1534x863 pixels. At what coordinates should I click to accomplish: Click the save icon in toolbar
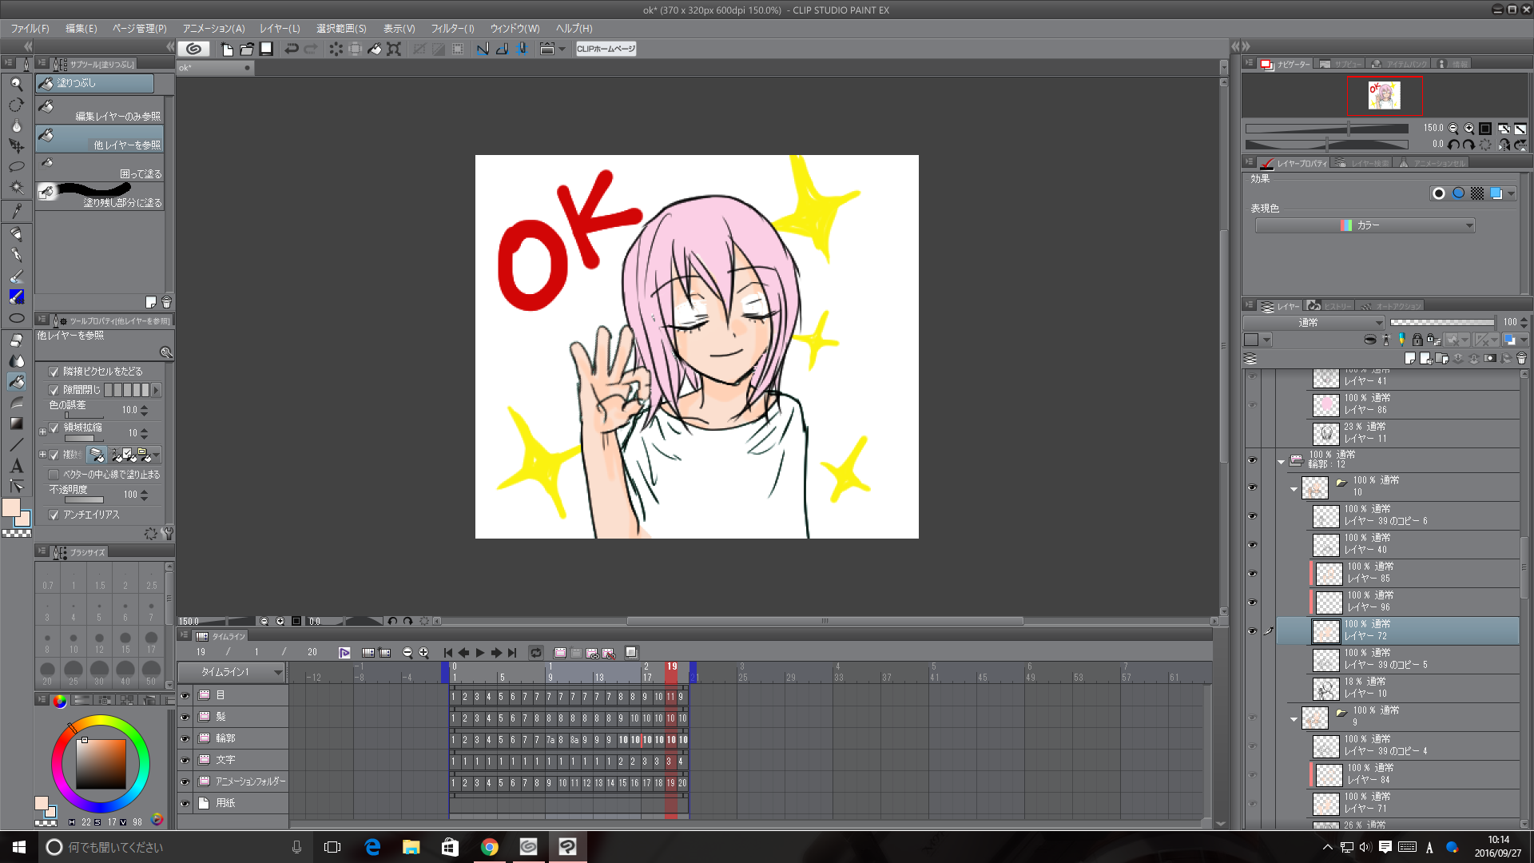pos(266,49)
